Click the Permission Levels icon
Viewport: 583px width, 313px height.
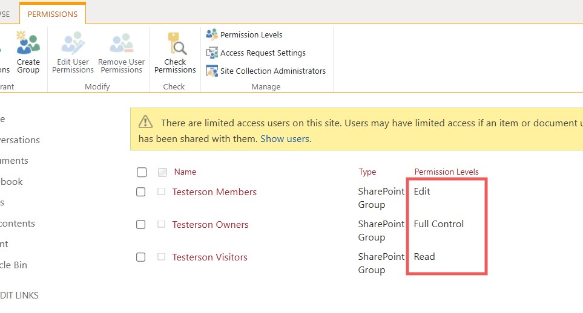pyautogui.click(x=212, y=34)
